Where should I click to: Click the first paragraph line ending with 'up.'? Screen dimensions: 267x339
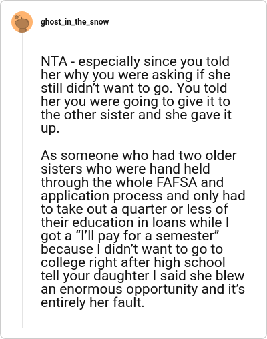[x=50, y=129]
